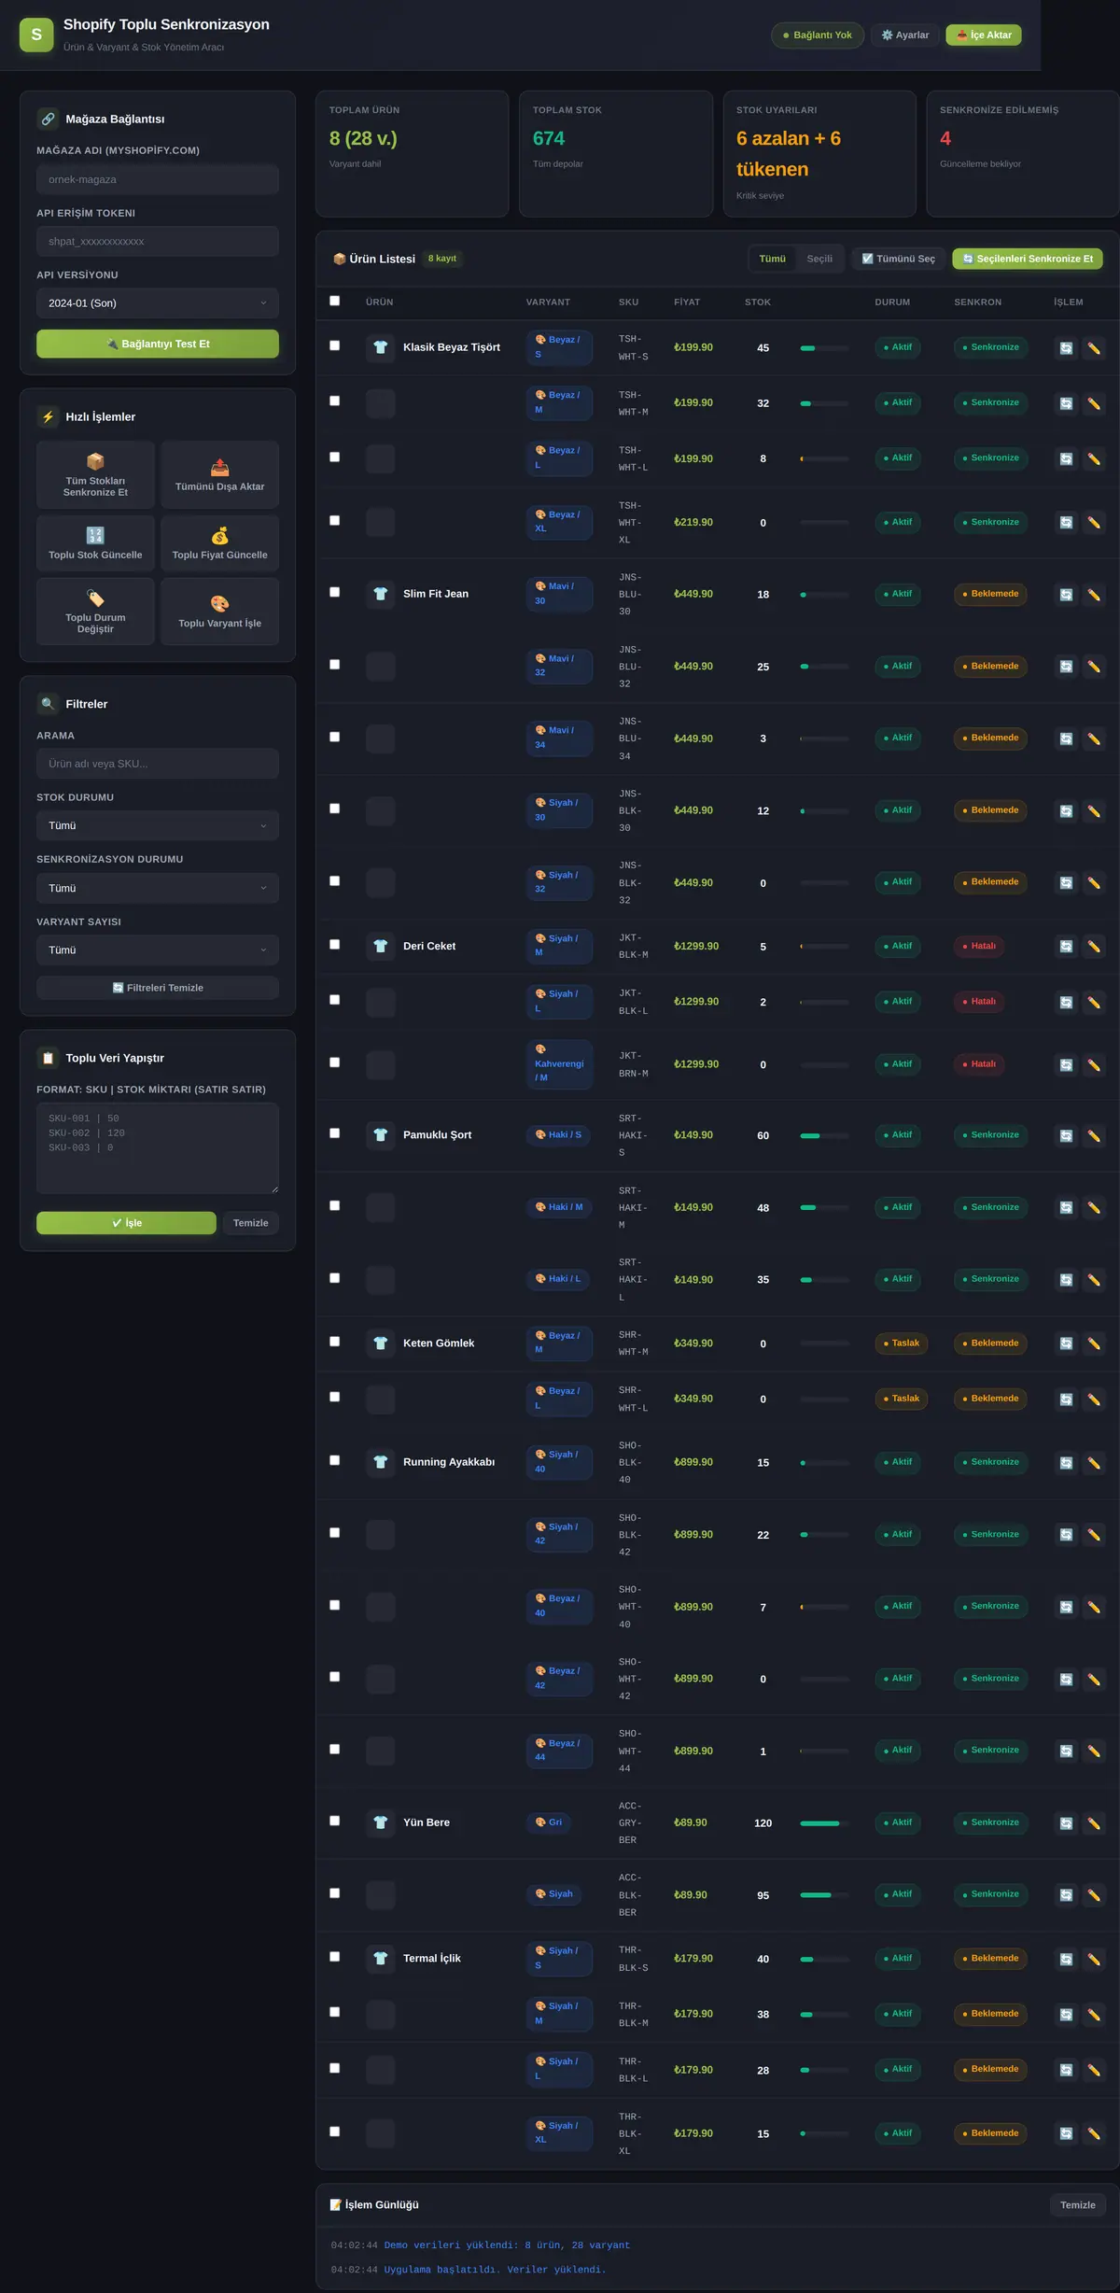Check Termal İçlik row checkbox
The width and height of the screenshot is (1120, 2293).
click(x=334, y=1957)
